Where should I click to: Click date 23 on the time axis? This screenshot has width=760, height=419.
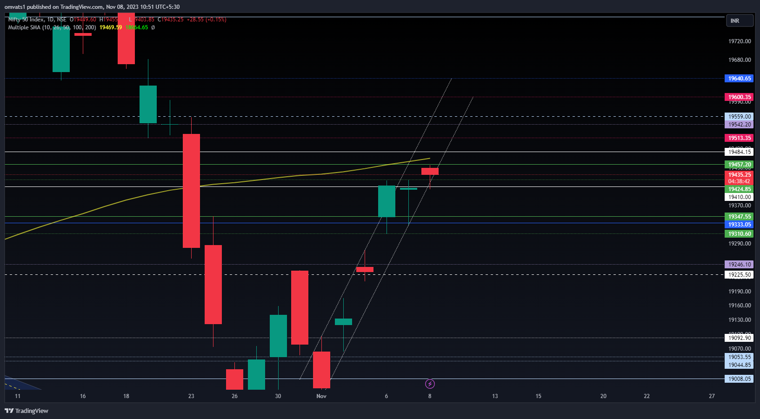point(191,396)
